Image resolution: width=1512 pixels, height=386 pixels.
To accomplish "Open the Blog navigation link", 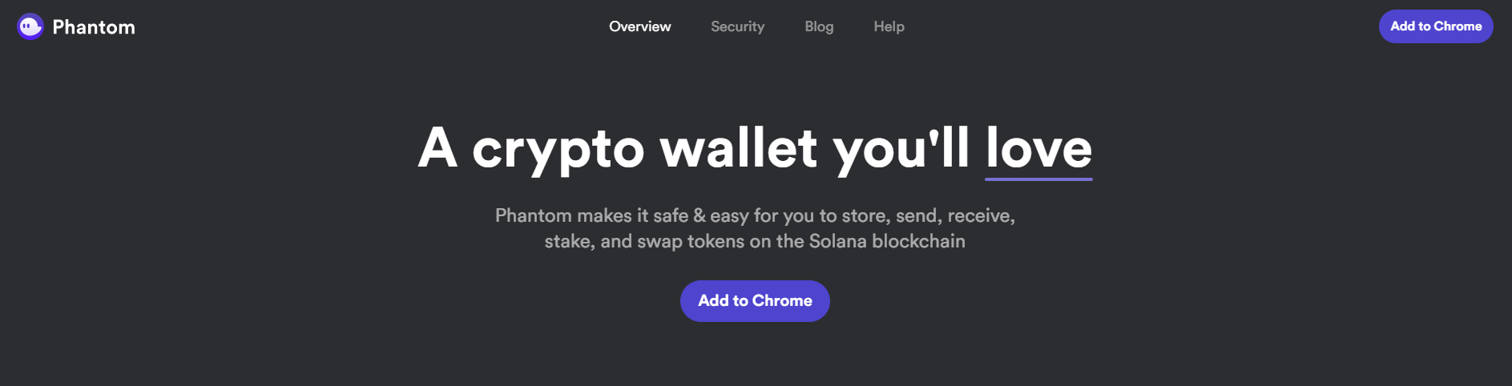I will click(819, 26).
